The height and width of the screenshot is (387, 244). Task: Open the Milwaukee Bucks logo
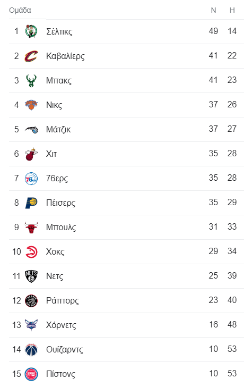click(31, 80)
